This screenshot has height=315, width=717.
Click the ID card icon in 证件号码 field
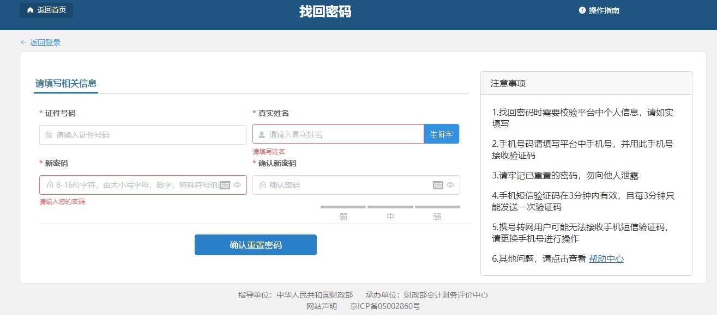(48, 134)
